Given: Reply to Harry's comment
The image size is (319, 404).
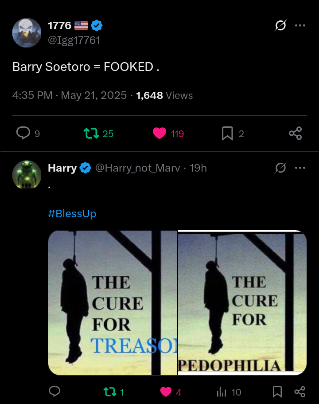Looking at the screenshot, I should tap(54, 392).
